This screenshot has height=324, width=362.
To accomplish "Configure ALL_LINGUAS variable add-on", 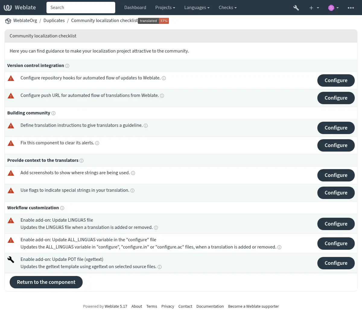I will pos(336,243).
